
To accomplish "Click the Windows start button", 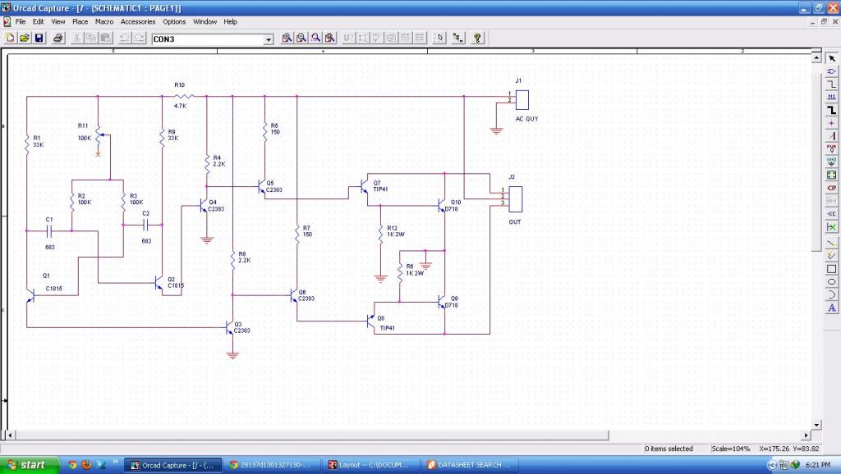I will click(x=29, y=465).
